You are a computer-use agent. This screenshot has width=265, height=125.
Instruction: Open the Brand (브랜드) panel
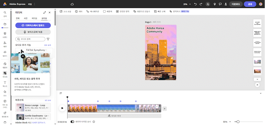coord(5,35)
